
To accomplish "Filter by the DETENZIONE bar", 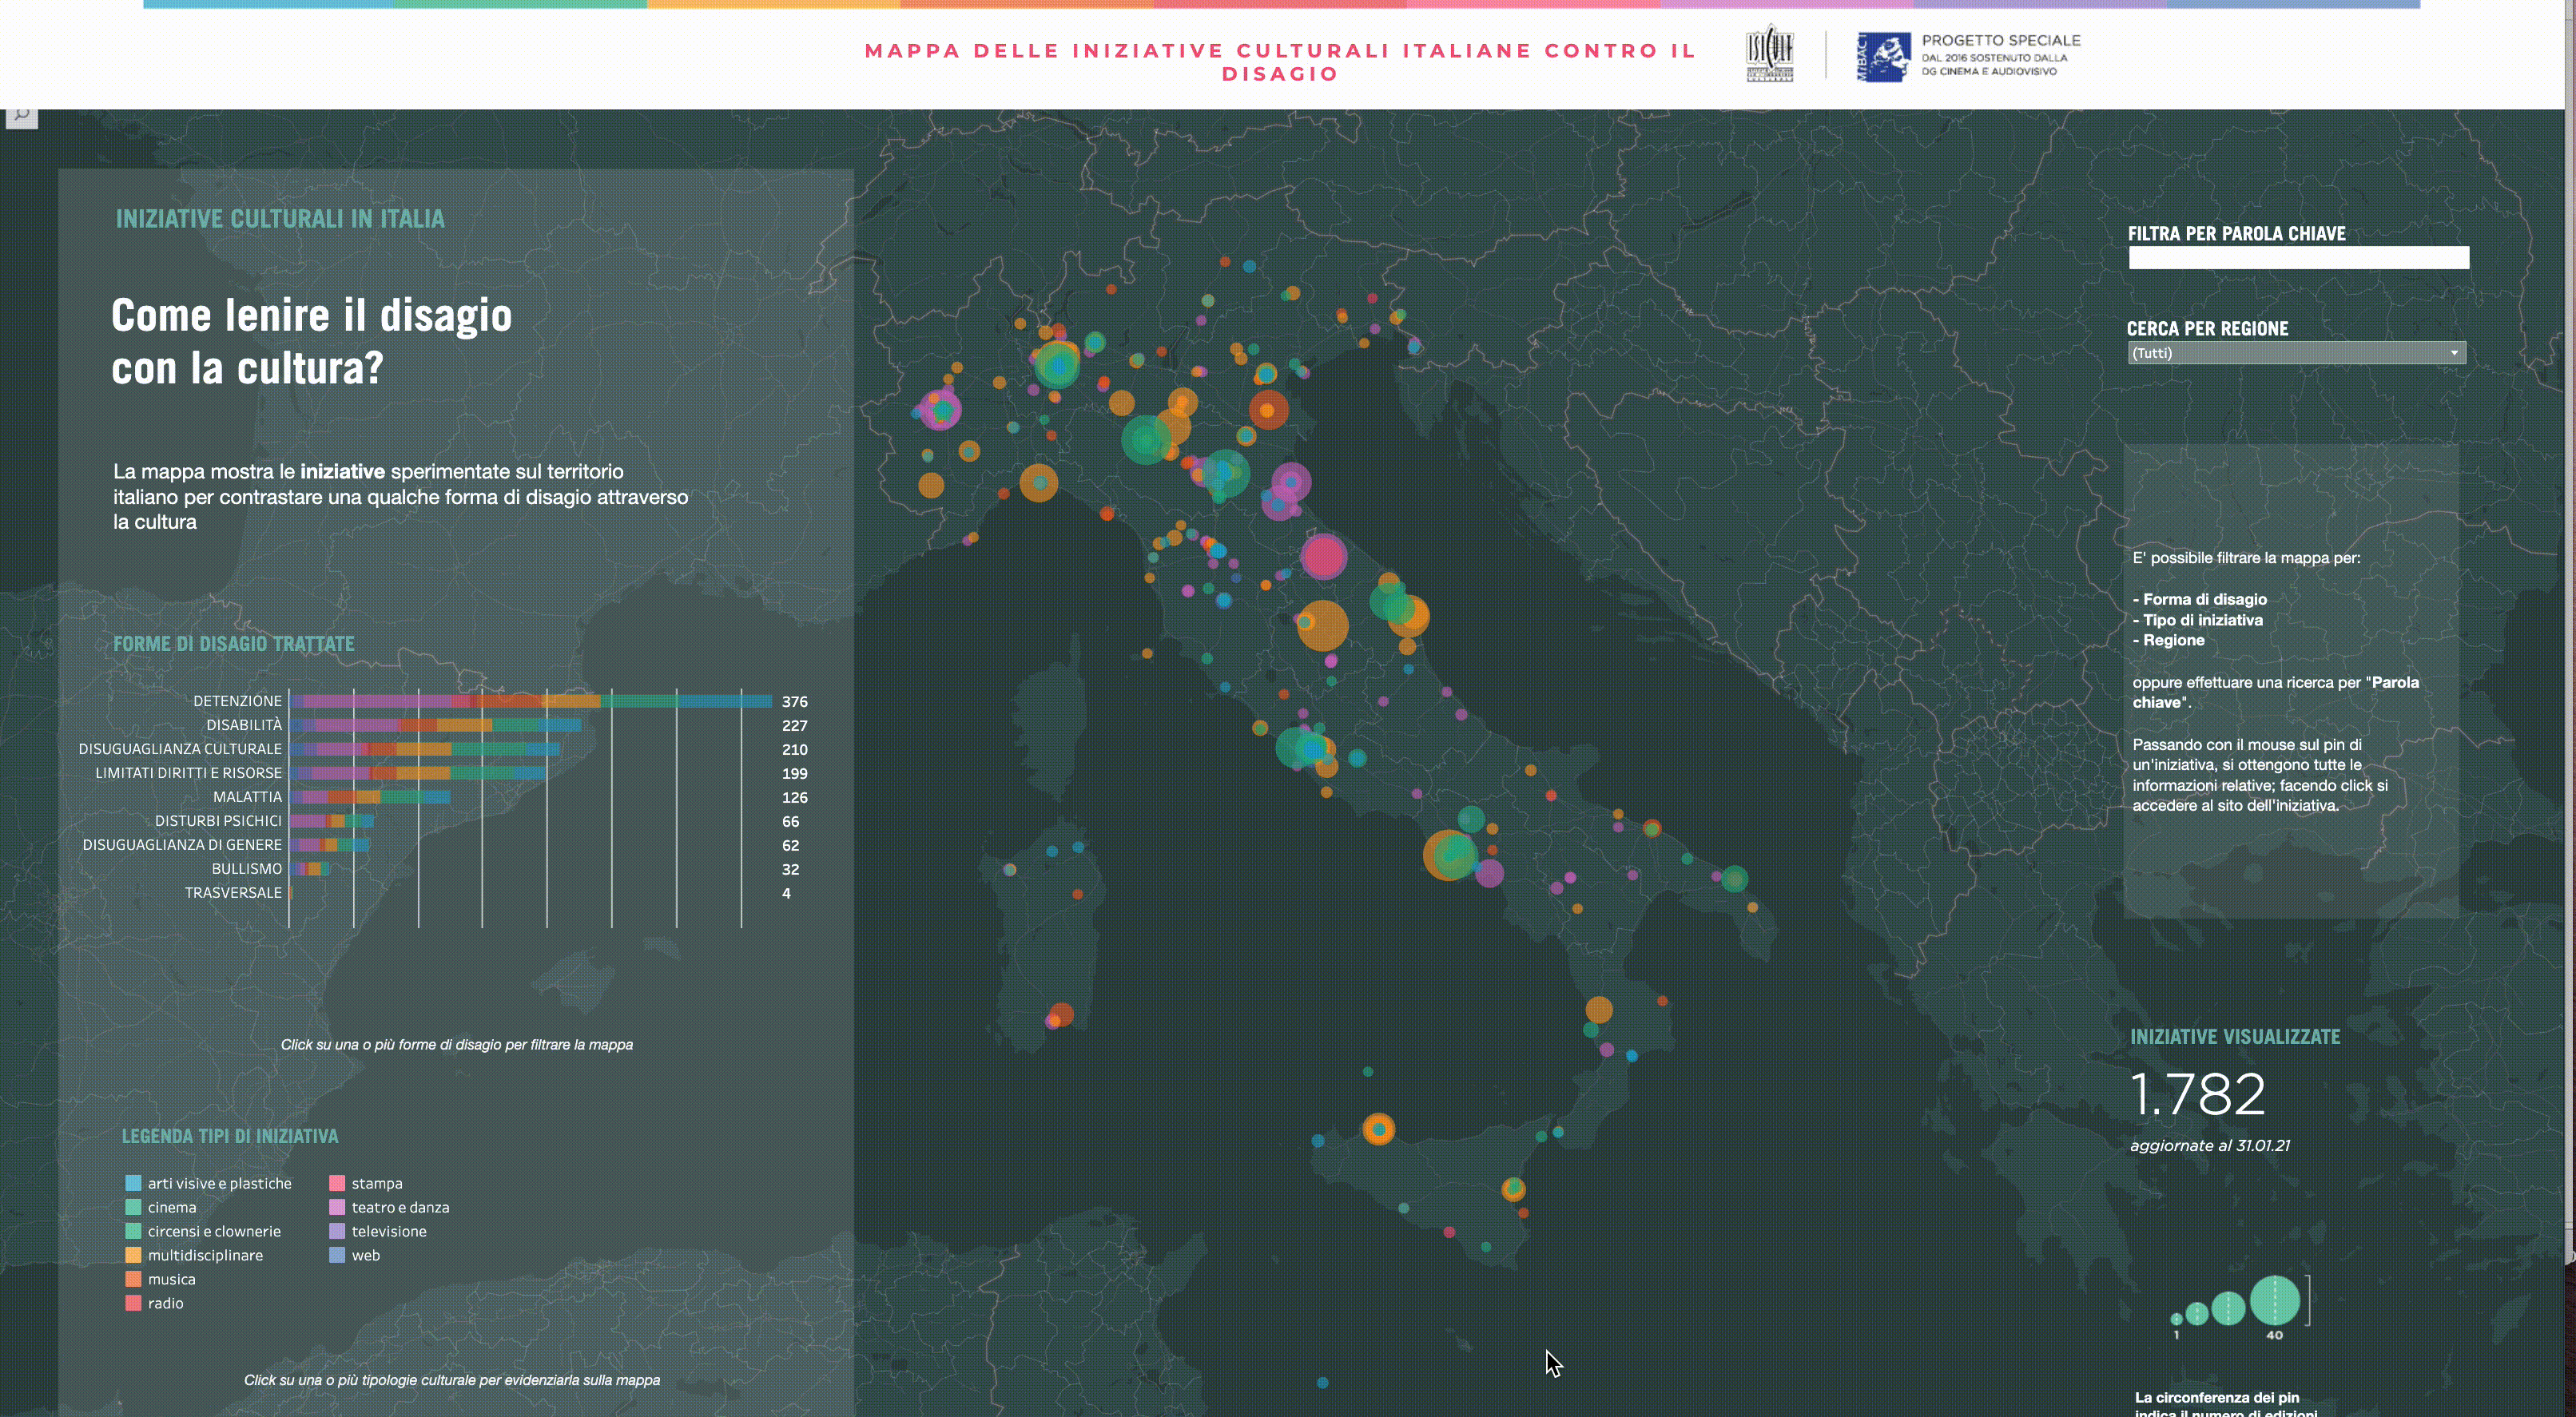I will click(531, 701).
